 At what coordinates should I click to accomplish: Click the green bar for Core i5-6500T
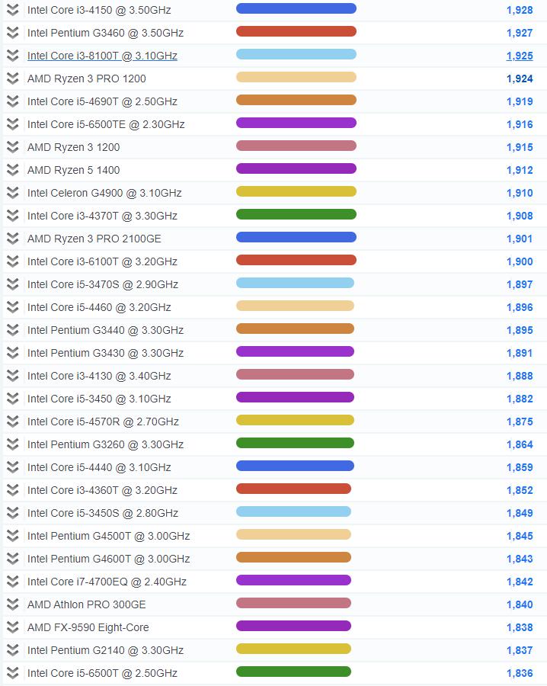coord(293,672)
